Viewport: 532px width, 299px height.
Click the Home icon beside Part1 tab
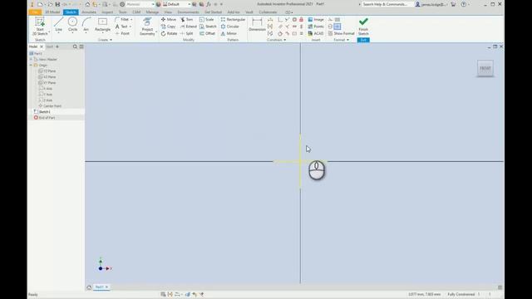pyautogui.click(x=89, y=287)
